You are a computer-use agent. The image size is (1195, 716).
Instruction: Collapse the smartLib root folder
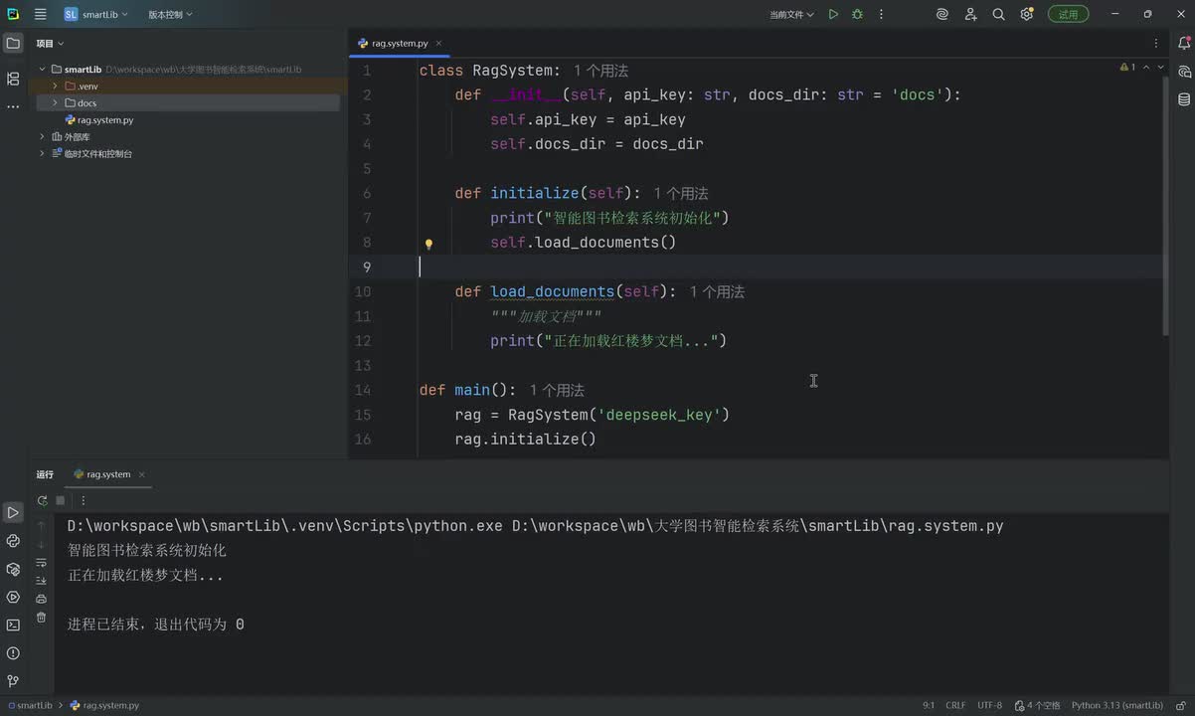[43, 70]
